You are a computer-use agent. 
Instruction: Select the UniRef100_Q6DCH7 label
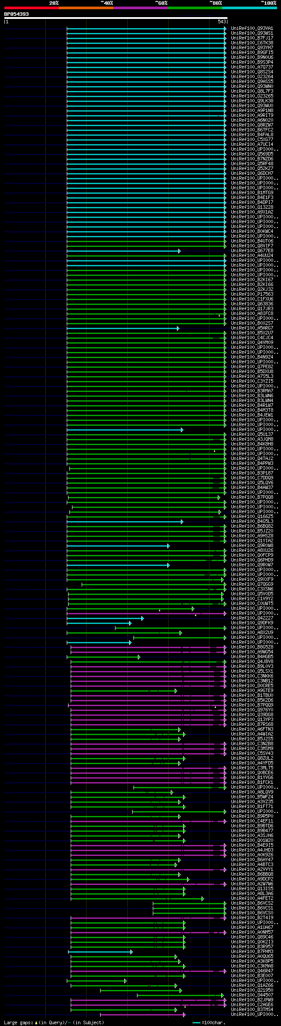[252, 173]
